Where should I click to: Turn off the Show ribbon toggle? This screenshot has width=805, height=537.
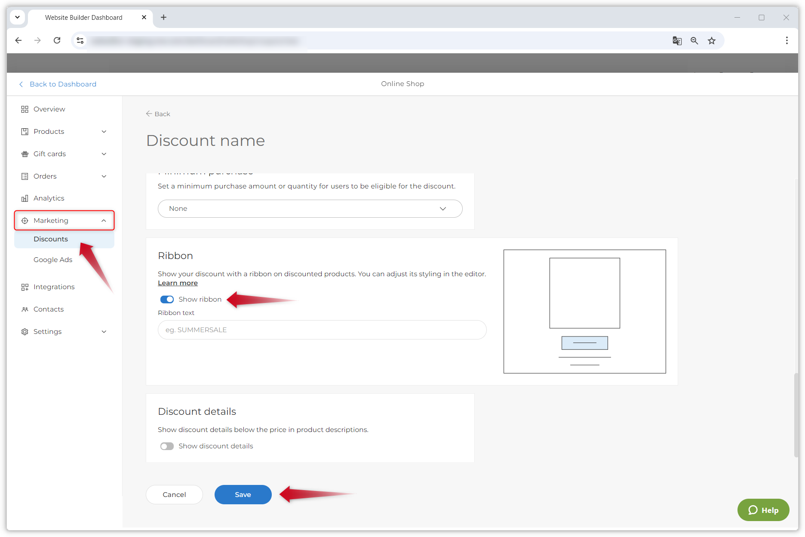coord(167,299)
